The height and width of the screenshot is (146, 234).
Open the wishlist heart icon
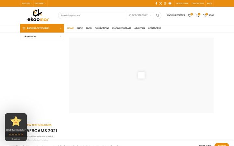[x=190, y=15]
